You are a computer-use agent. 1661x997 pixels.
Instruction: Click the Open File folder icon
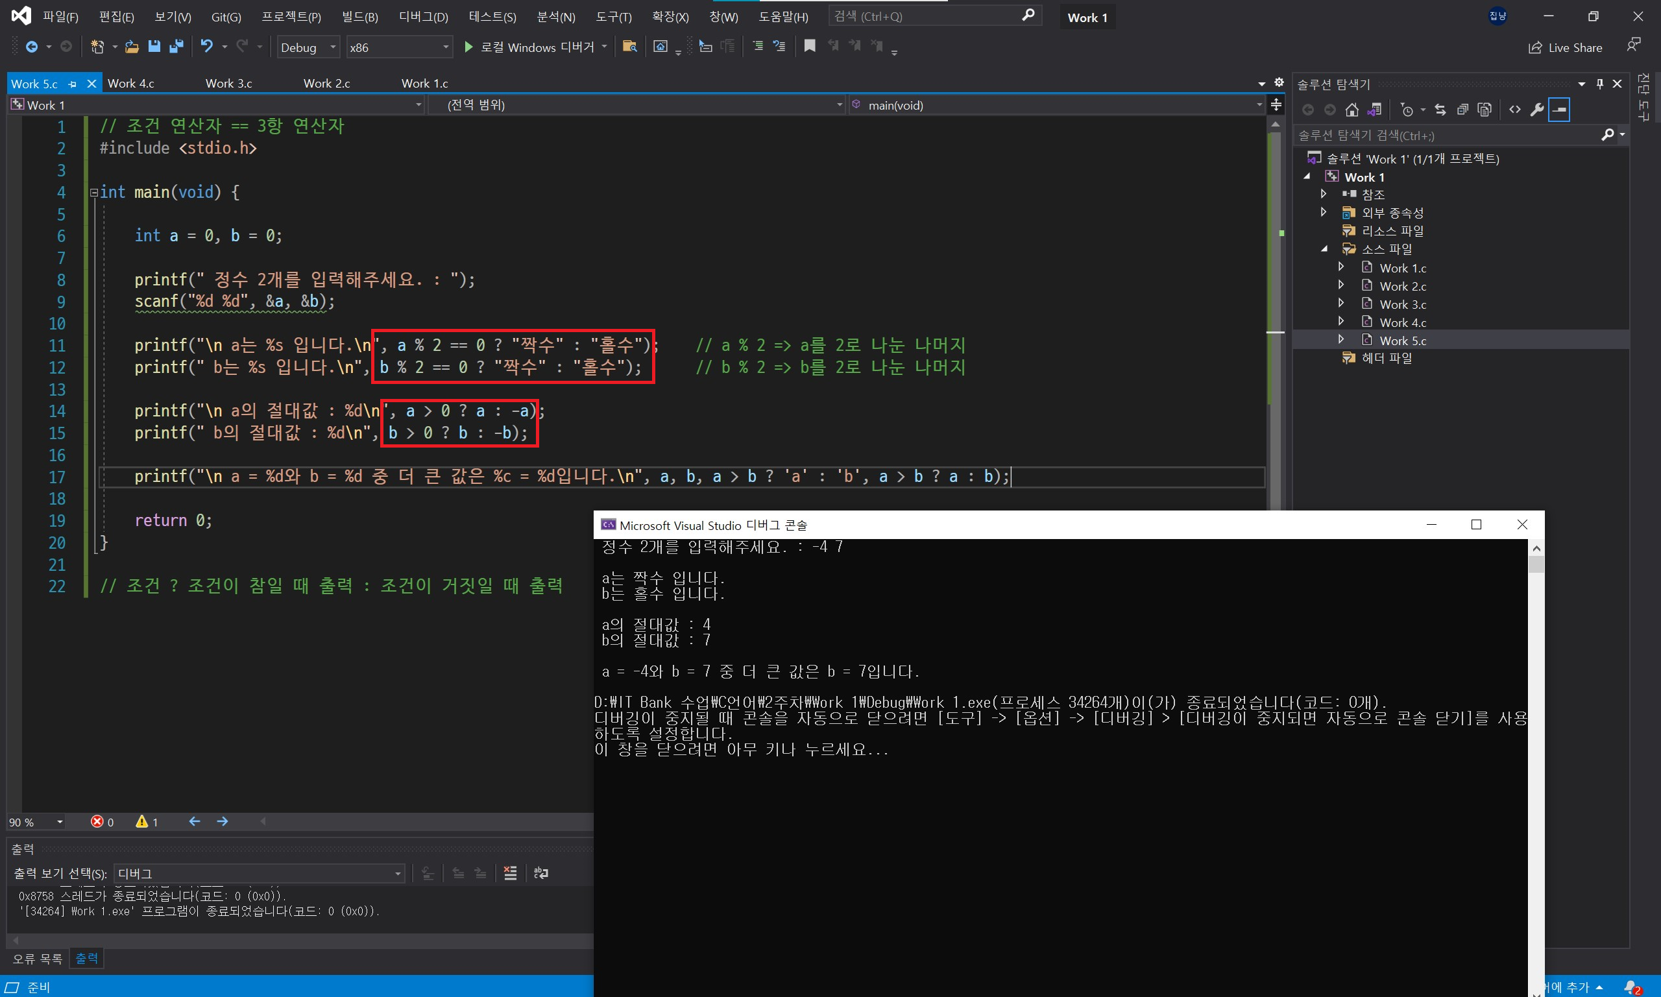click(x=132, y=46)
